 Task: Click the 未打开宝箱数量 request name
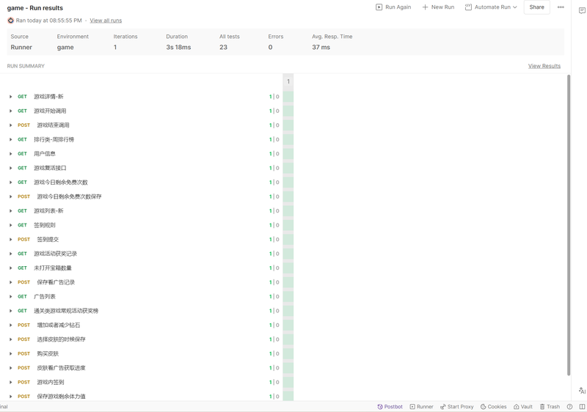[53, 268]
